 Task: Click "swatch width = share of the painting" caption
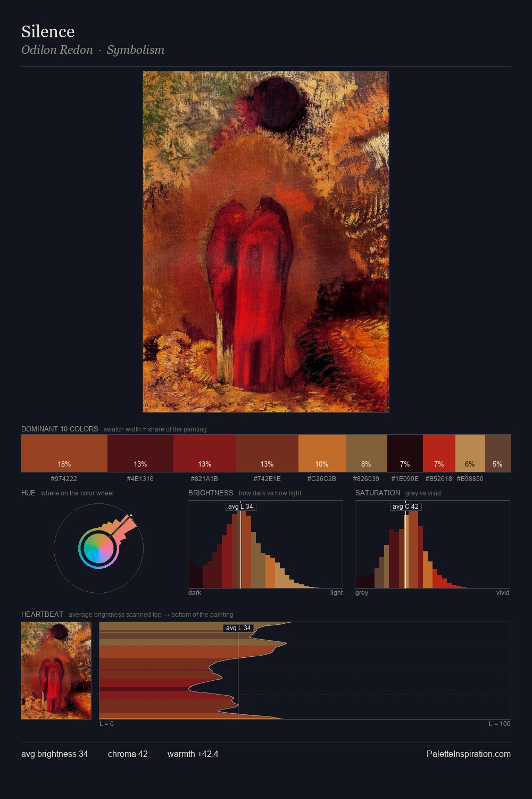(x=155, y=429)
